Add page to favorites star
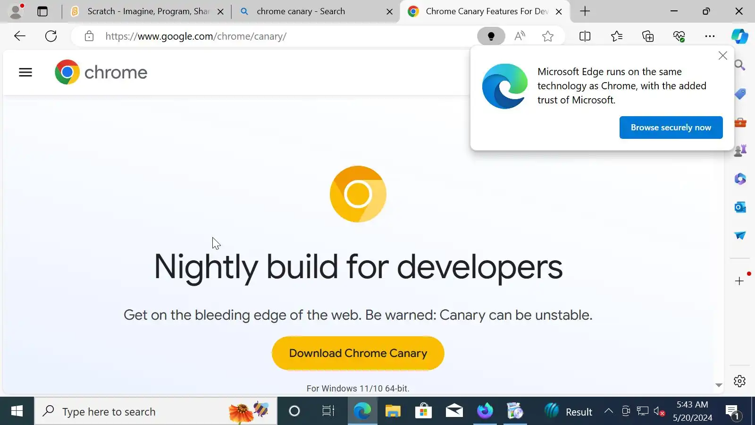This screenshot has height=425, width=755. pos(547,36)
